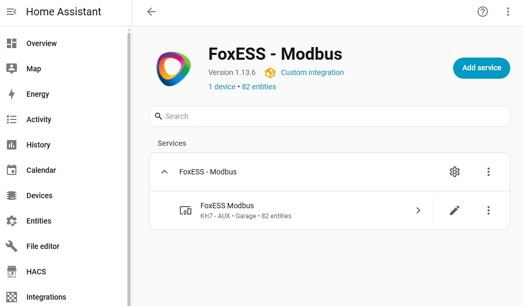Click the HACS store icon
524x306 pixels.
coord(12,272)
